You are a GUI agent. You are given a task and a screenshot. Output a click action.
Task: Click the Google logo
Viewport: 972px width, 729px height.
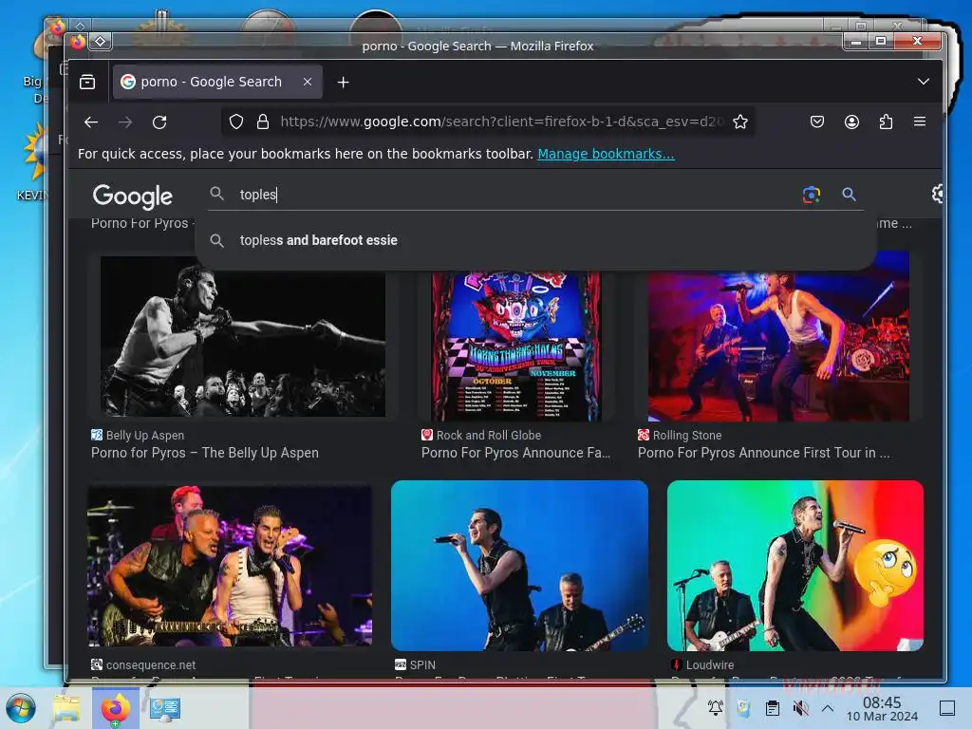pyautogui.click(x=133, y=196)
